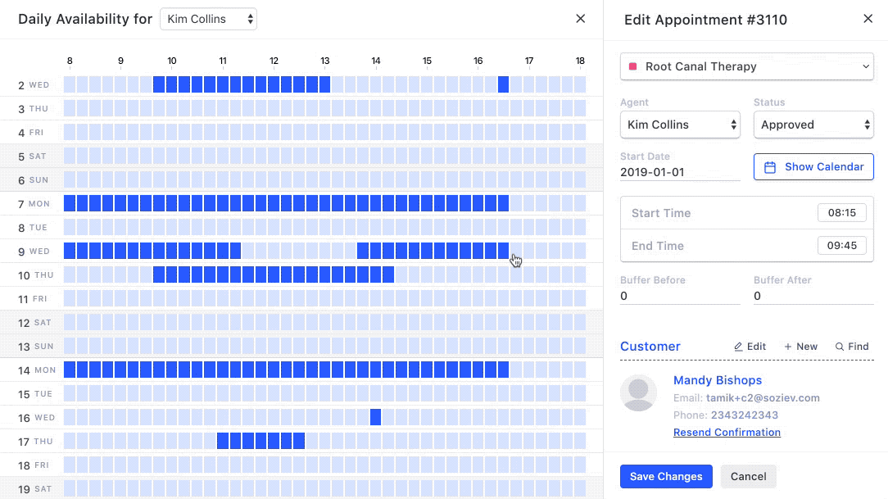
Task: Open the Agent dropdown showing Kim Collins
Action: point(680,125)
